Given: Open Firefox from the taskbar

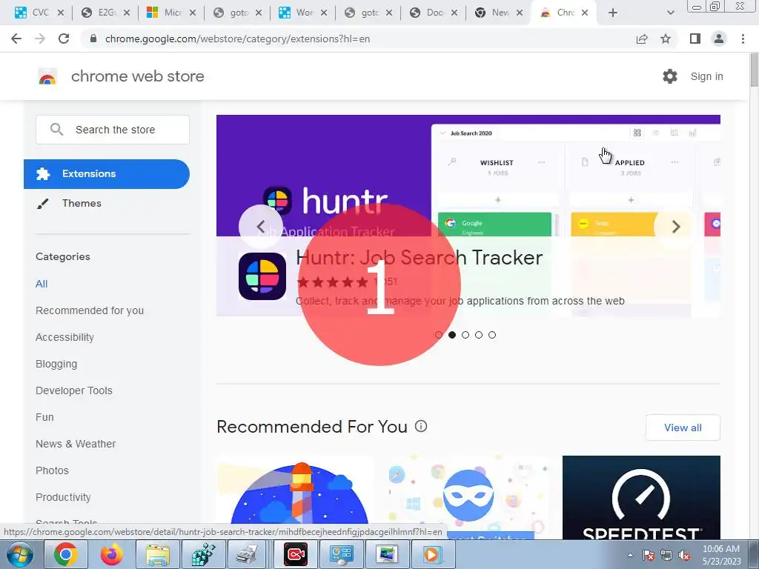Looking at the screenshot, I should pyautogui.click(x=112, y=554).
